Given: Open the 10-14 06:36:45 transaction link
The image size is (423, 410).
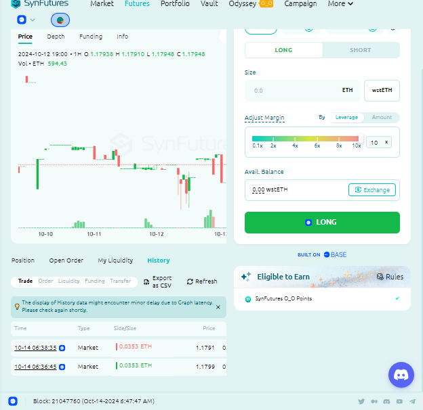Looking at the screenshot, I should (x=35, y=367).
